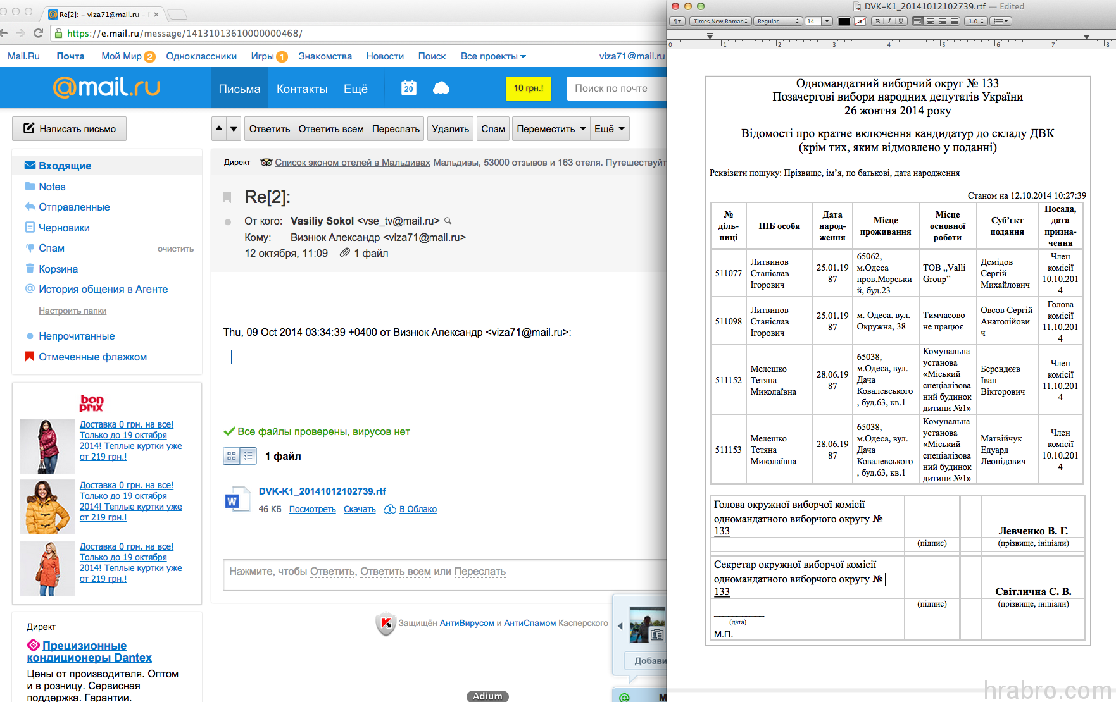Viewport: 1116px width, 702px height.
Task: Open Times New Roman font dropdown
Action: (720, 22)
